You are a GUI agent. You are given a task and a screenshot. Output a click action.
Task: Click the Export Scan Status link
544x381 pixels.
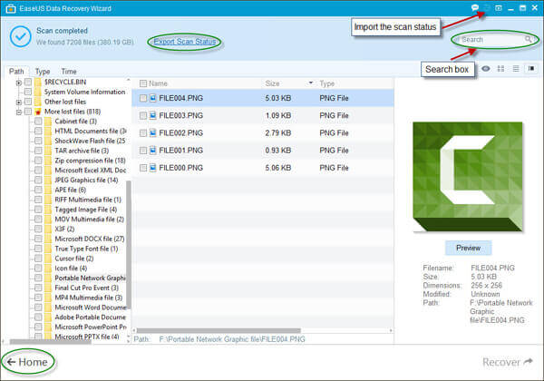pos(185,42)
